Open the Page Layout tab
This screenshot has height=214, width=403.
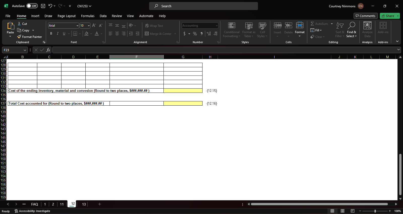tap(66, 16)
